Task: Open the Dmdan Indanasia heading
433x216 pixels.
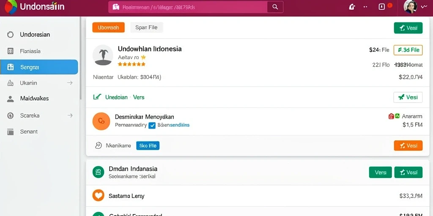Action: (133, 169)
